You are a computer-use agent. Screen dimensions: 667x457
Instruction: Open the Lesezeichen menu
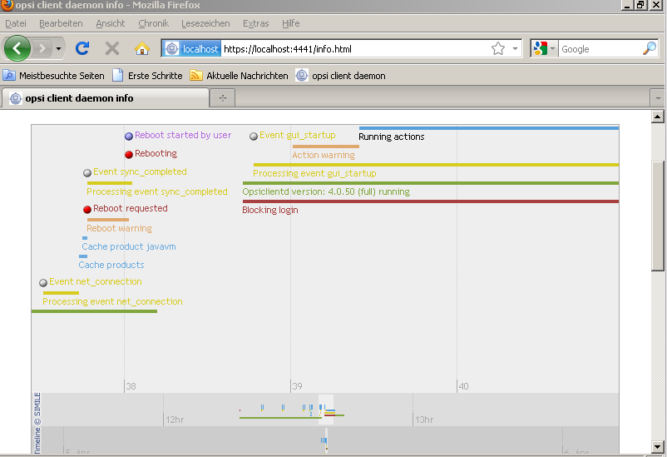205,23
